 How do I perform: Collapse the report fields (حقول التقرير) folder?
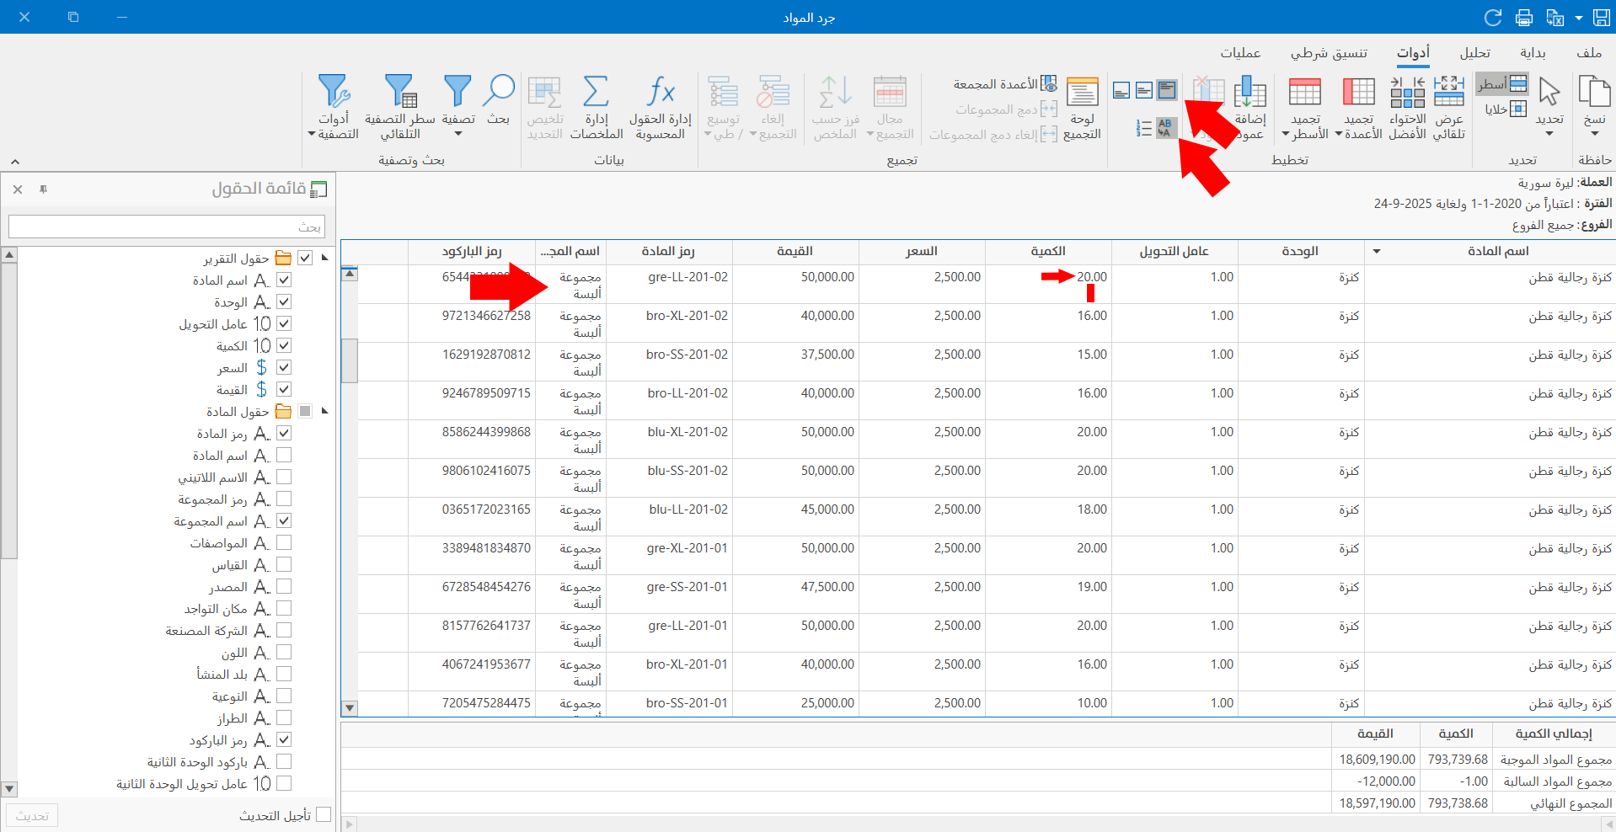[x=325, y=258]
